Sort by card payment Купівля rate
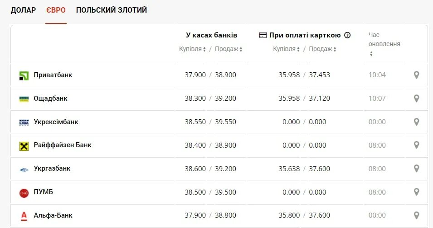 (287, 49)
